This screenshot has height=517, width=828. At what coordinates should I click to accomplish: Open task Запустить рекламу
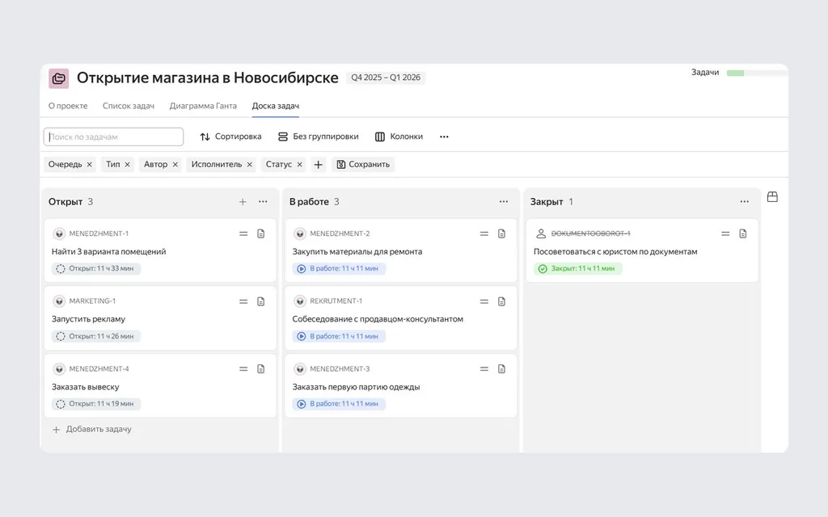pyautogui.click(x=88, y=319)
